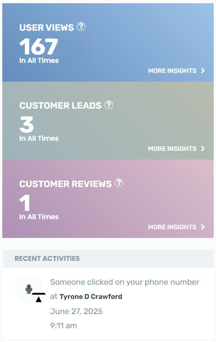Click the question mark next to Customer Leads
Viewport: 216px width, 342px height.
[108, 105]
